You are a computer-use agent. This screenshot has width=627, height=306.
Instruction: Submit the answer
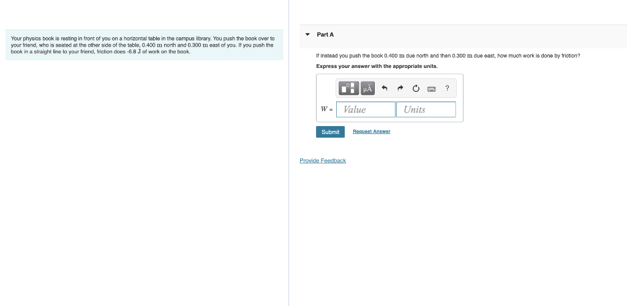(x=330, y=132)
